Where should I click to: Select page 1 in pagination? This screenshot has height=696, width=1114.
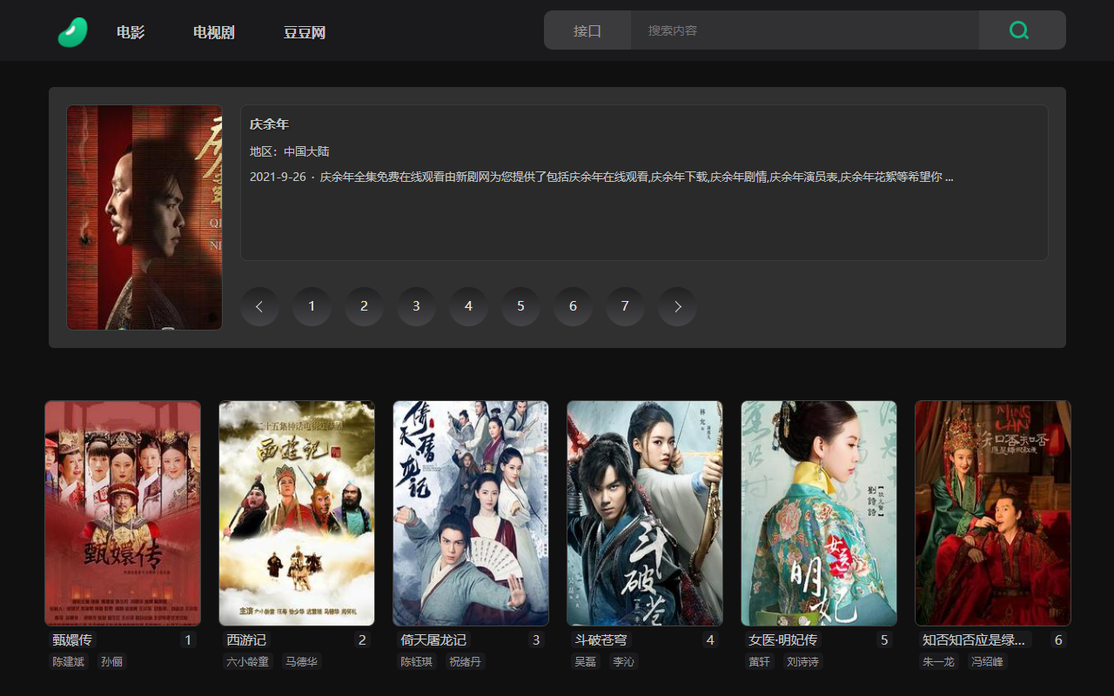click(x=312, y=306)
